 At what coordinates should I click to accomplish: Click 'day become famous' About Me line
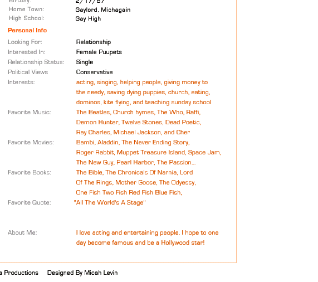tap(140, 242)
